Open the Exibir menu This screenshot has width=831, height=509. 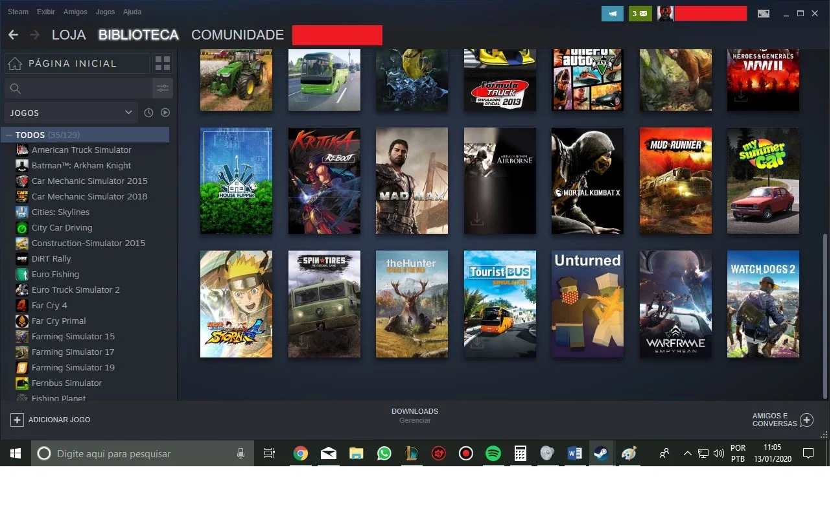(x=46, y=12)
